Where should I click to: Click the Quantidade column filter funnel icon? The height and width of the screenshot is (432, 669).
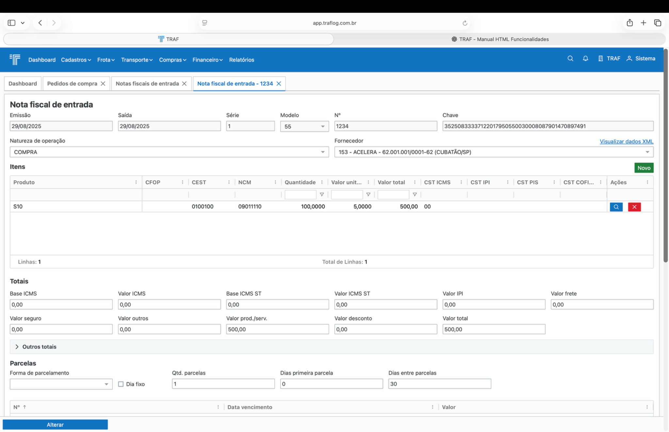[322, 195]
